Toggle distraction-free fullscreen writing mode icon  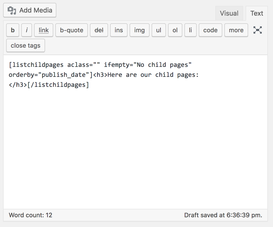[258, 30]
